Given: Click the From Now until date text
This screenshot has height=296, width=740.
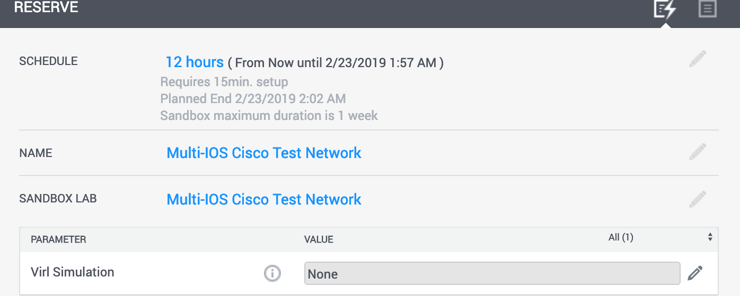Looking at the screenshot, I should pos(336,63).
